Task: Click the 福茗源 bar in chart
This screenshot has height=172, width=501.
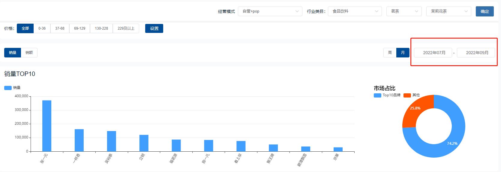Action: click(176, 145)
